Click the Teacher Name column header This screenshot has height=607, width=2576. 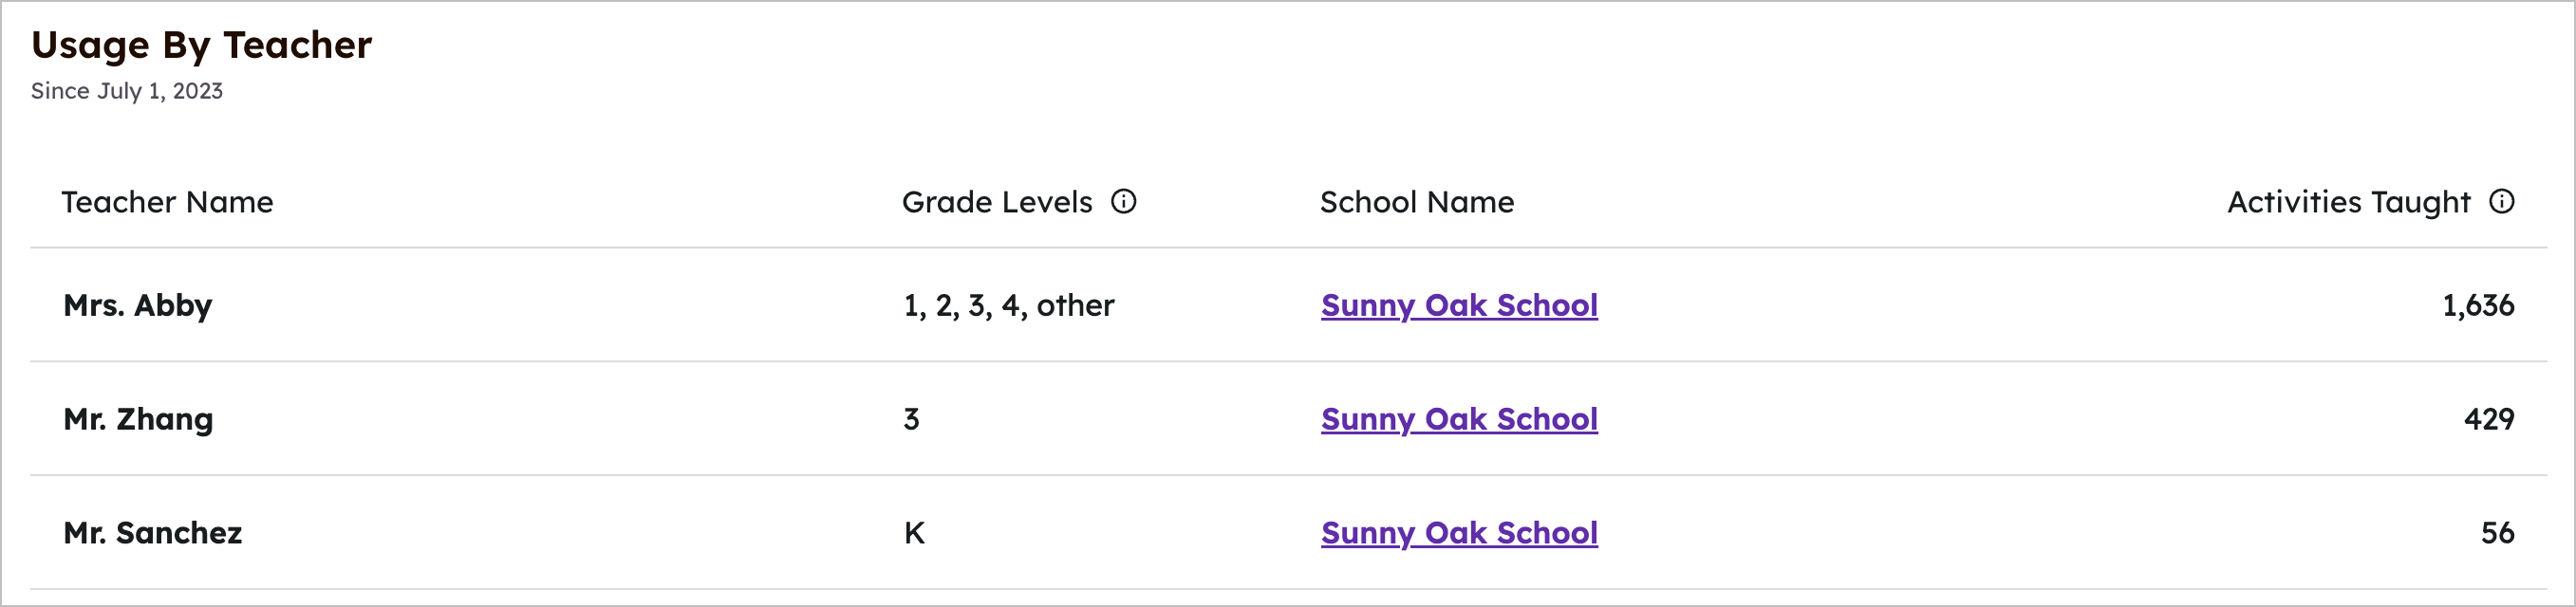pos(167,202)
